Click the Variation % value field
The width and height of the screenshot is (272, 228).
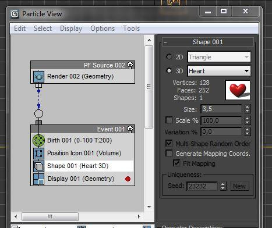pyautogui.click(x=221, y=131)
